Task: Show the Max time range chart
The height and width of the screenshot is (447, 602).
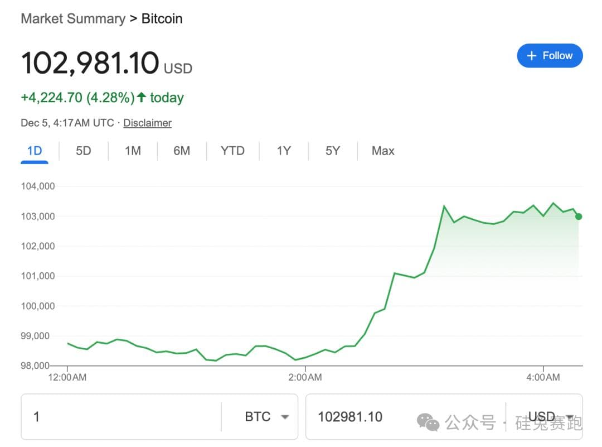Action: pos(383,151)
